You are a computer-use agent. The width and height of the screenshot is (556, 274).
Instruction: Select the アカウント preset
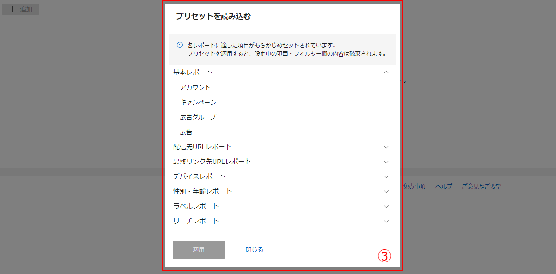coord(195,87)
